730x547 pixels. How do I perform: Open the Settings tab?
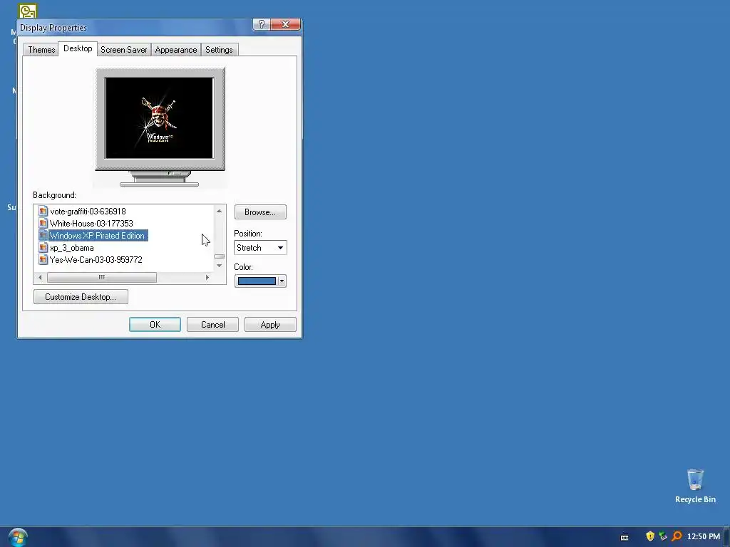point(219,50)
